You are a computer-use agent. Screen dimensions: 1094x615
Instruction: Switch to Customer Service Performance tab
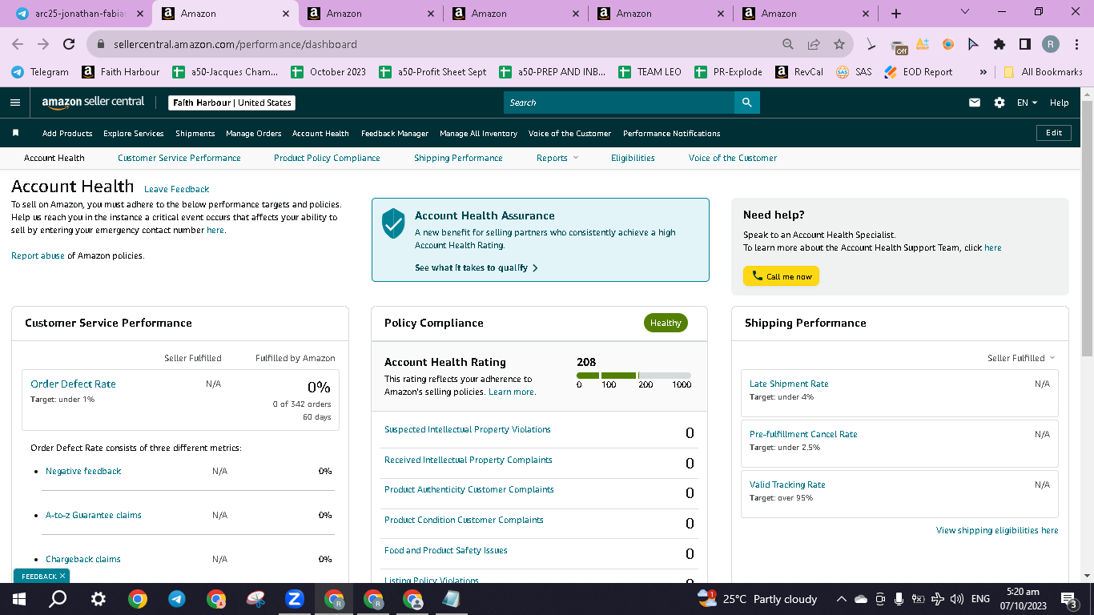pyautogui.click(x=179, y=158)
